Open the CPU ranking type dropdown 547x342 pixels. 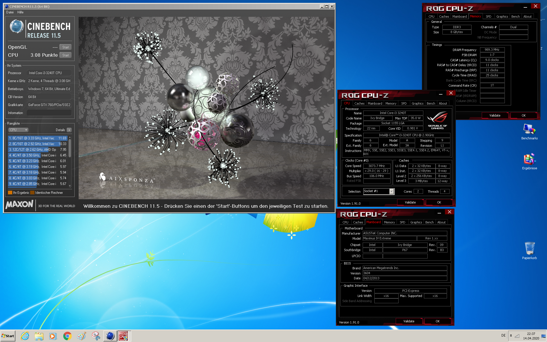(x=19, y=130)
